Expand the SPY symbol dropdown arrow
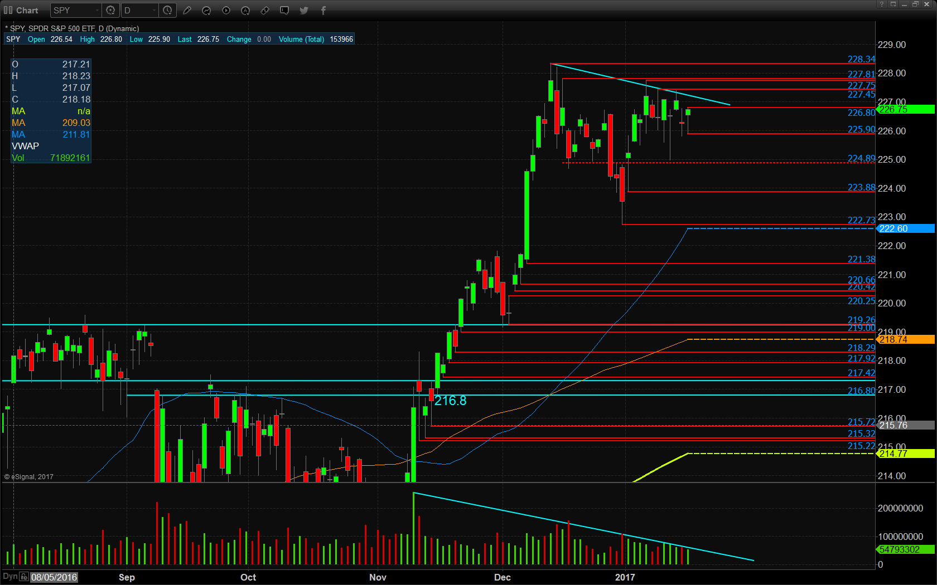 (97, 10)
